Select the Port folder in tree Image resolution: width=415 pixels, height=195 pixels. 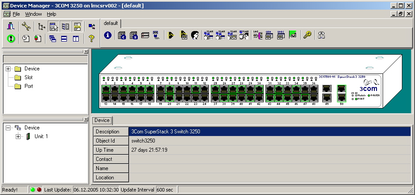28,86
